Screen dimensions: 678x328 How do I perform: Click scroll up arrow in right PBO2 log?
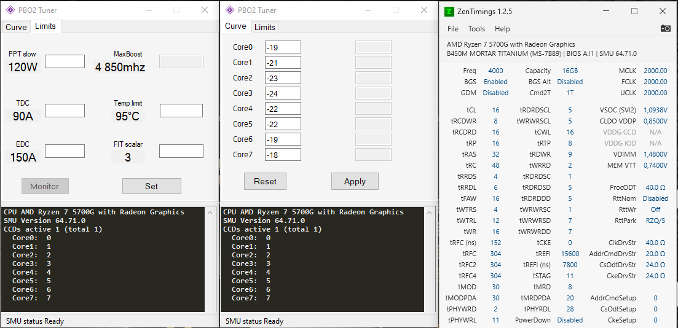coord(430,212)
